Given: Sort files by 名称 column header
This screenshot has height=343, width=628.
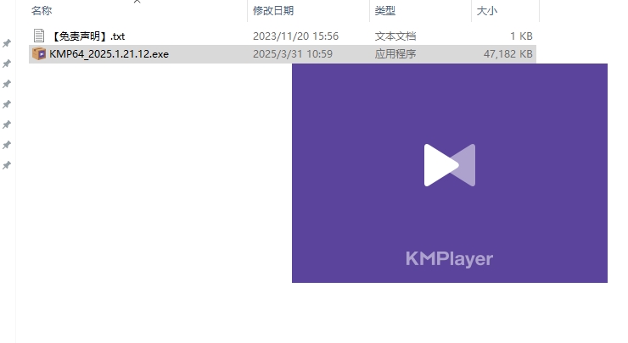Looking at the screenshot, I should coord(42,11).
